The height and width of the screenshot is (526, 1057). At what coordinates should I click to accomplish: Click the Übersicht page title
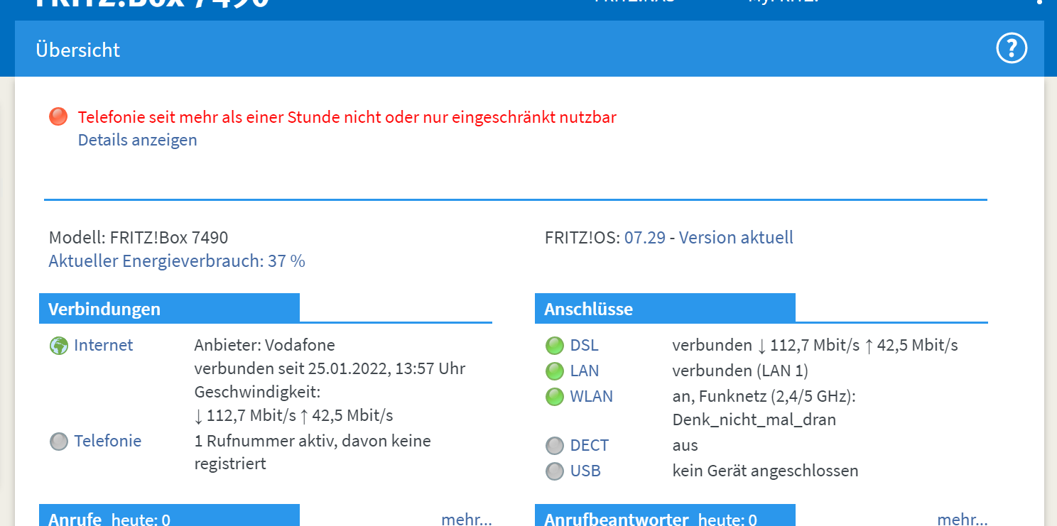click(x=78, y=50)
